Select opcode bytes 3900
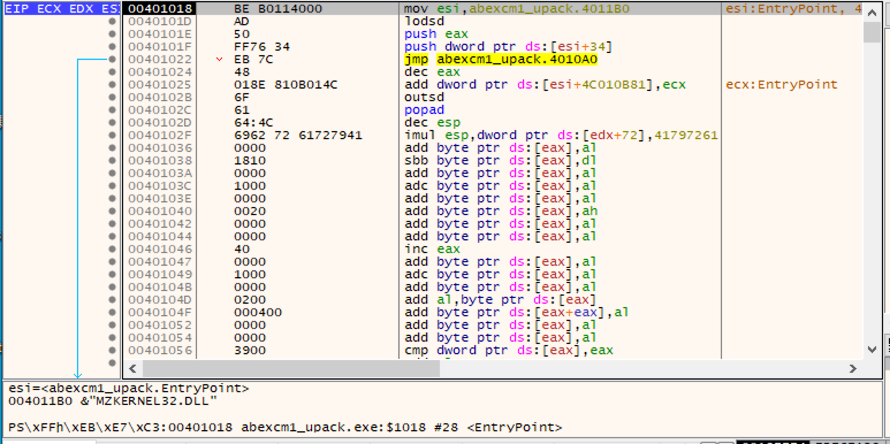The width and height of the screenshot is (890, 444). click(x=250, y=350)
